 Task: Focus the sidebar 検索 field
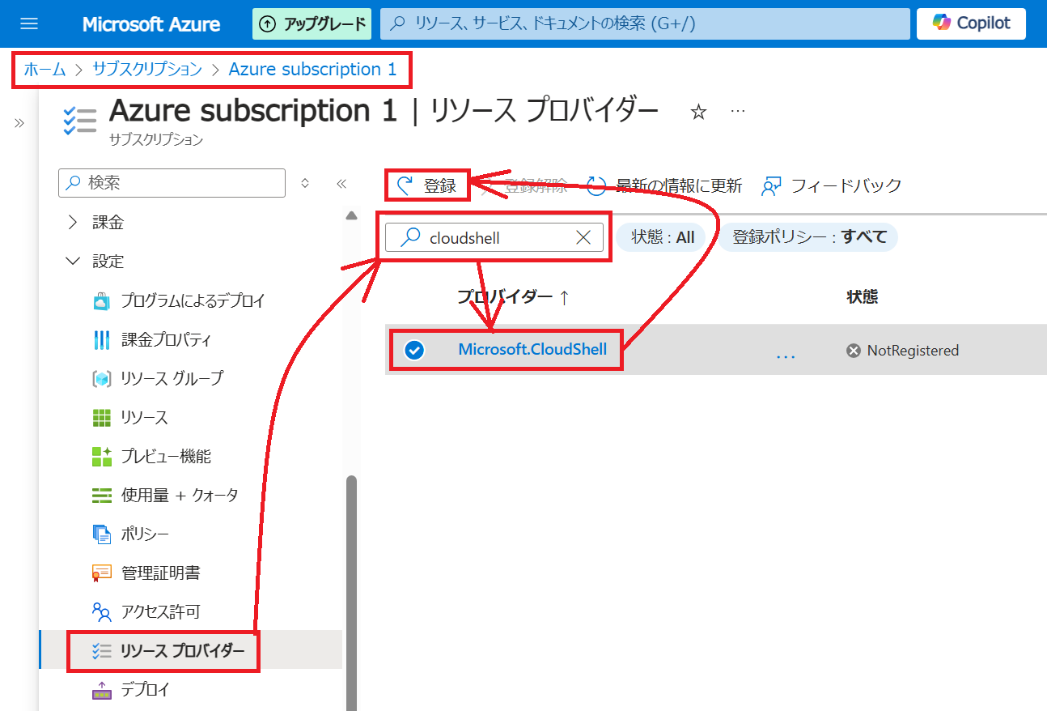172,183
